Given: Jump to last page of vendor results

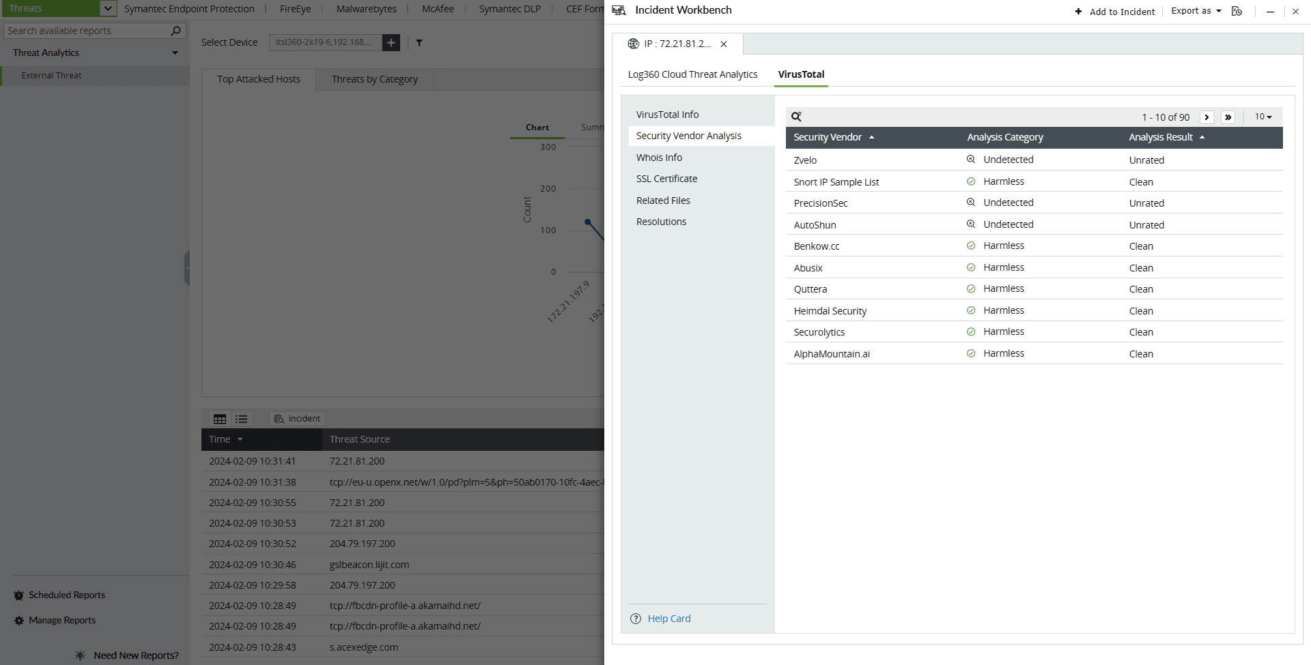Looking at the screenshot, I should [x=1228, y=117].
